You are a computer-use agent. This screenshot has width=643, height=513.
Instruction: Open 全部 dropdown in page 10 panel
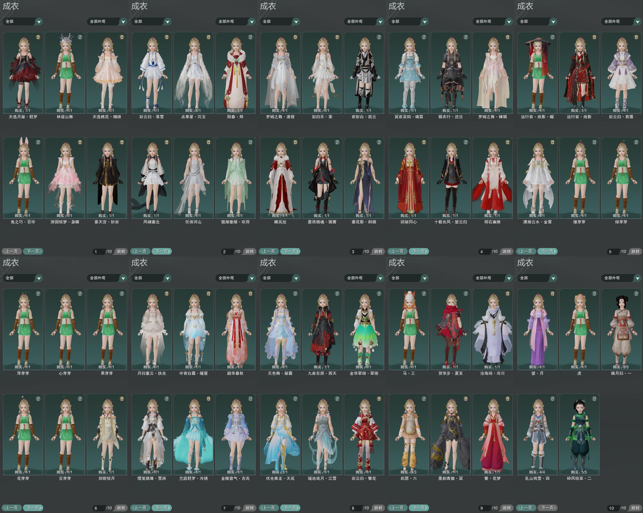(x=553, y=278)
